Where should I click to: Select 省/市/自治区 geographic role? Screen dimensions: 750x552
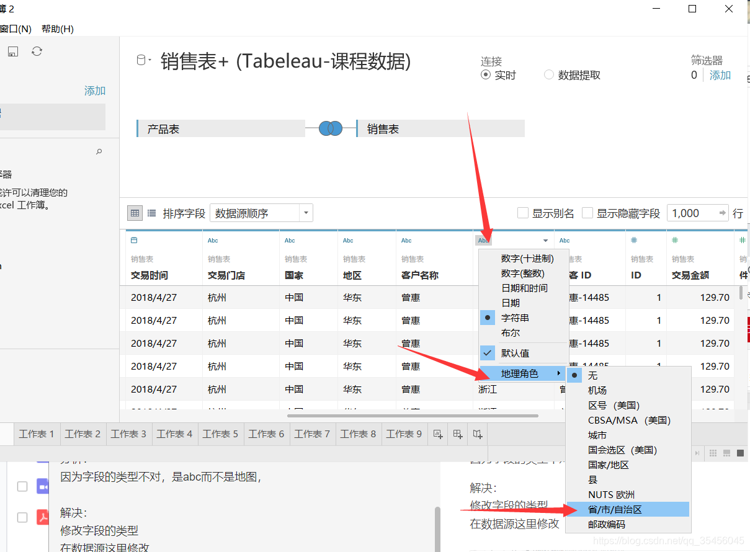point(628,509)
